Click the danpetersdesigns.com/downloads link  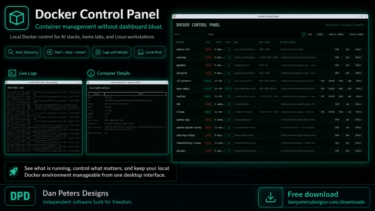click(326, 202)
